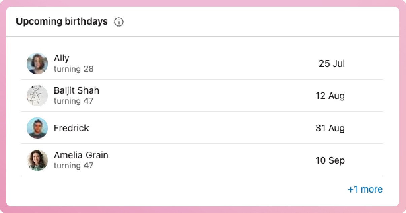The height and width of the screenshot is (213, 406).
Task: Open the Amelia Grain name link
Action: [81, 155]
